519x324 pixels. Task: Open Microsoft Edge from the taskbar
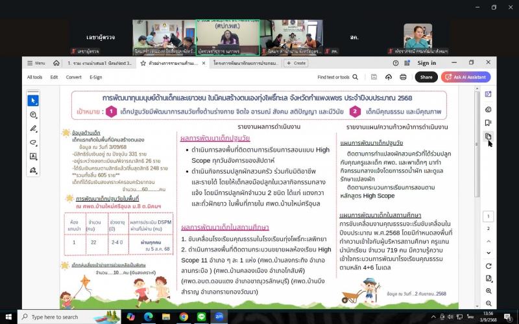pyautogui.click(x=149, y=317)
